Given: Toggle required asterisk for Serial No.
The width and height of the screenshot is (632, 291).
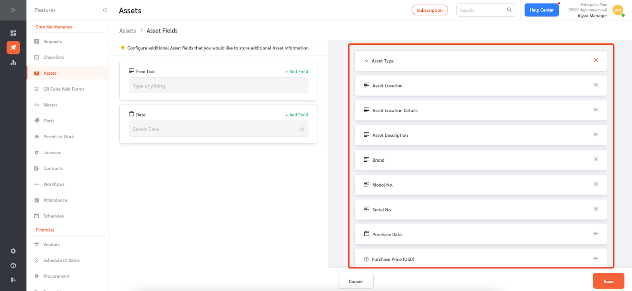Looking at the screenshot, I should pyautogui.click(x=596, y=209).
